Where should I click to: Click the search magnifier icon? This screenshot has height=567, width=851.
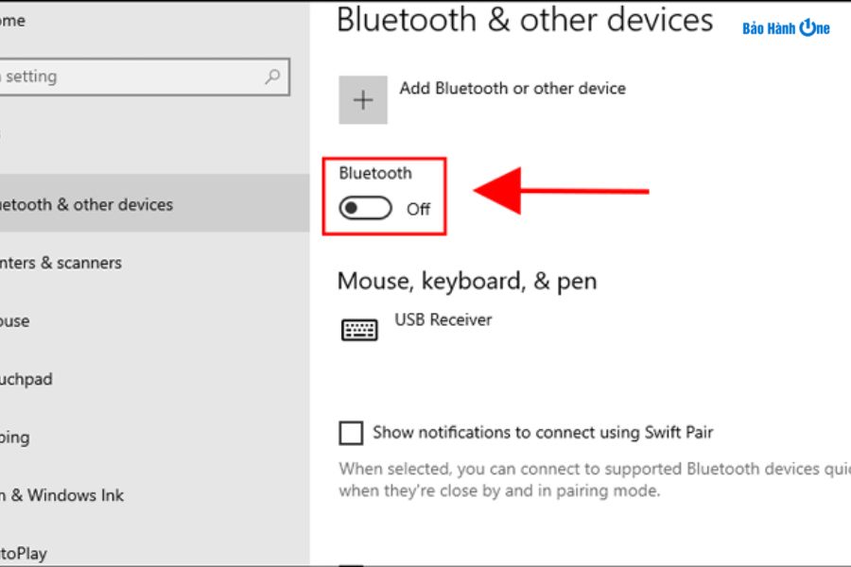(273, 77)
